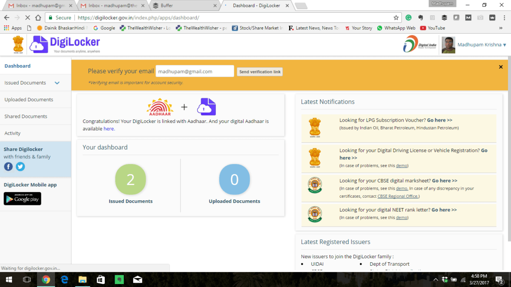Close the email verification banner
This screenshot has height=287, width=511.
tap(501, 67)
